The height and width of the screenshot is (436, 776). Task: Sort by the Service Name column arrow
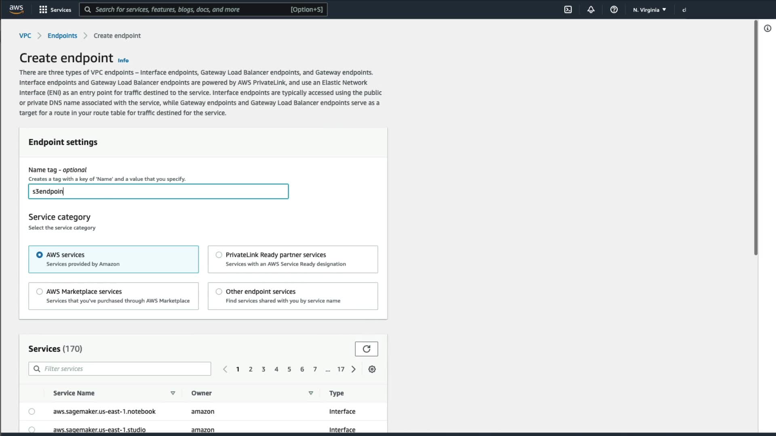pyautogui.click(x=173, y=393)
